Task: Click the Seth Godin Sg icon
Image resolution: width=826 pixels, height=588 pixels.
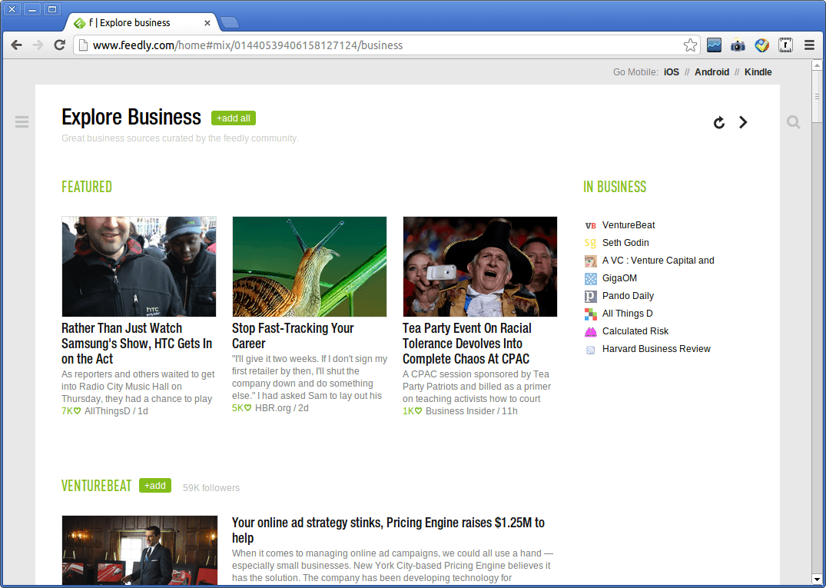Action: tap(590, 243)
